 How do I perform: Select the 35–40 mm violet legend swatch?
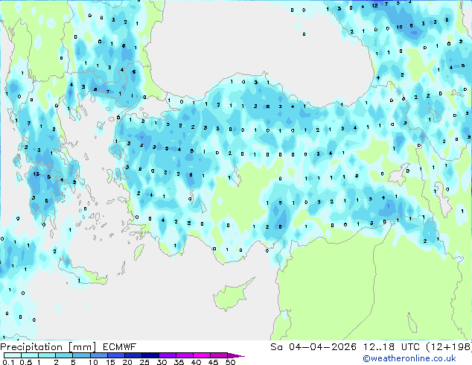185,355
